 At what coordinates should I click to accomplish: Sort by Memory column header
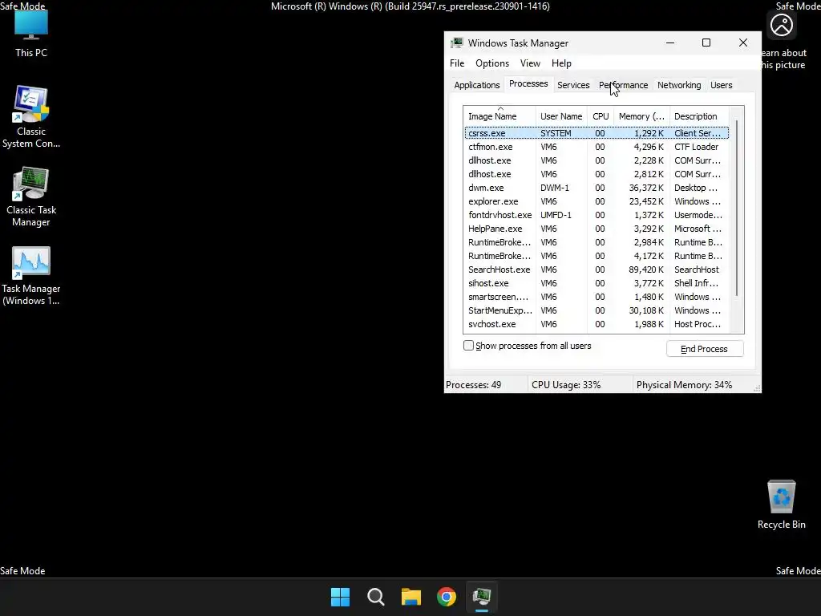pyautogui.click(x=641, y=116)
